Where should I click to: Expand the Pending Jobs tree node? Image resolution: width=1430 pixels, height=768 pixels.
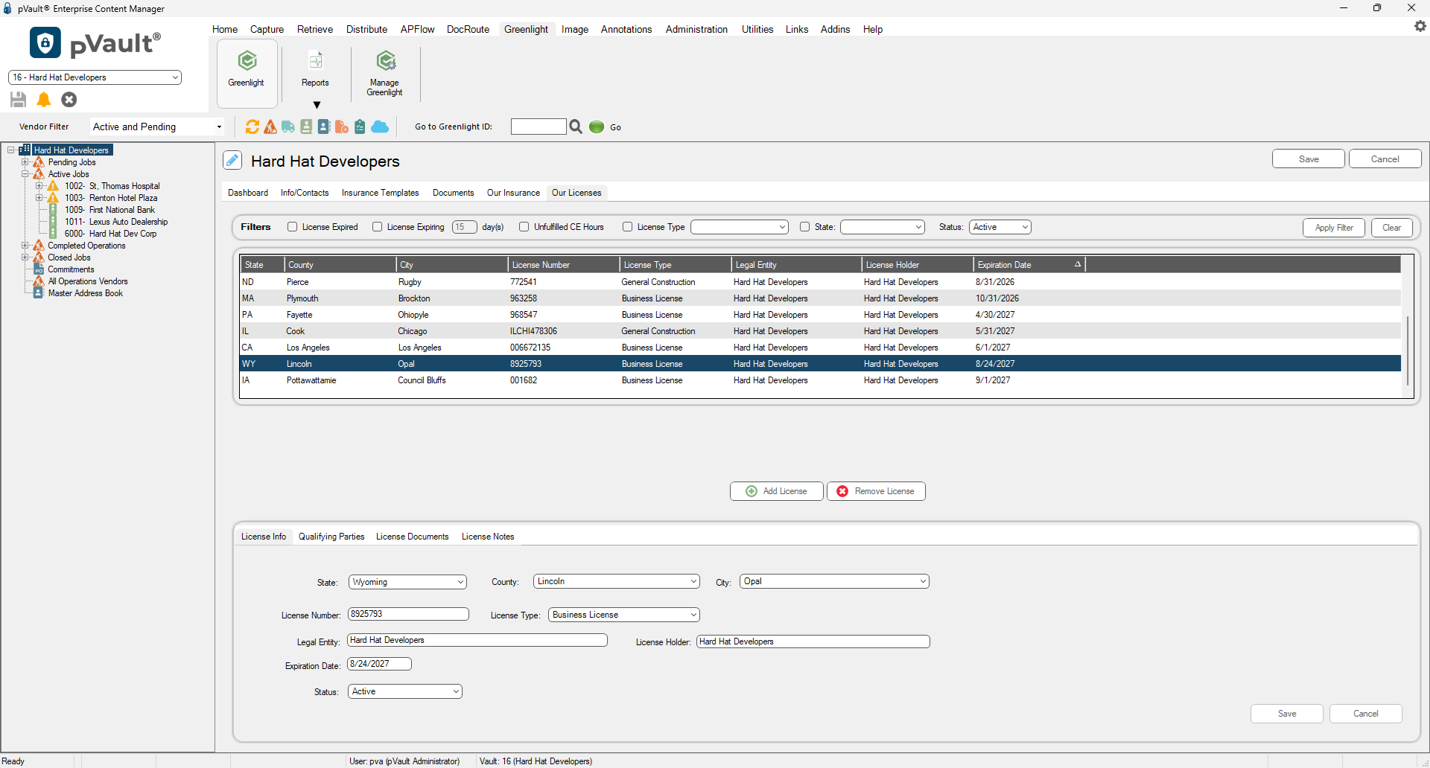click(x=25, y=162)
